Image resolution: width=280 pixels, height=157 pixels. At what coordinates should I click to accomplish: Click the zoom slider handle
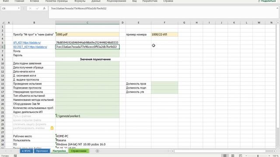[x=258, y=156]
